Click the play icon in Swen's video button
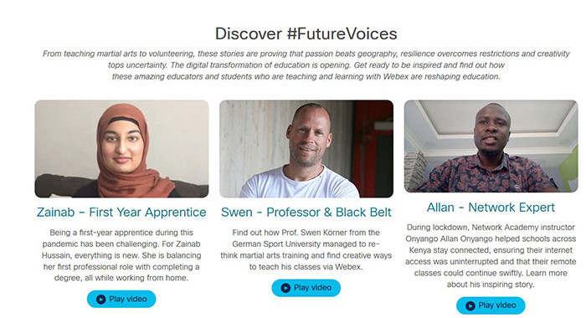Screen dimensions: 586x318 pos(285,288)
